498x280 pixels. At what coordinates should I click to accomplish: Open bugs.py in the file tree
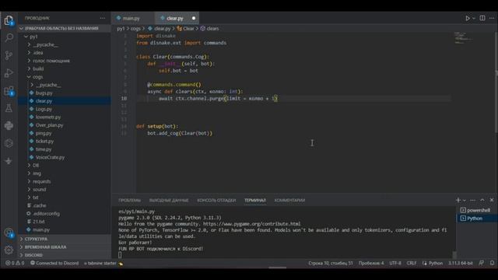pyautogui.click(x=64, y=93)
